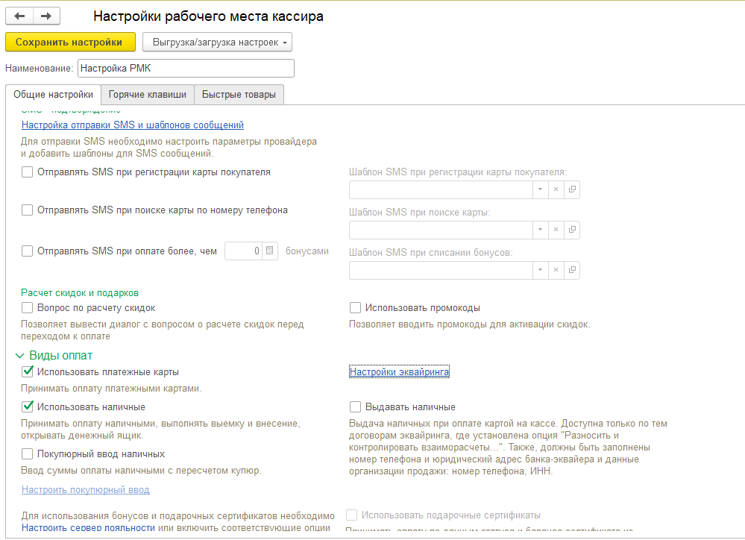Switch to 'Общие настройки' tab
This screenshot has height=540, width=745.
tap(53, 95)
